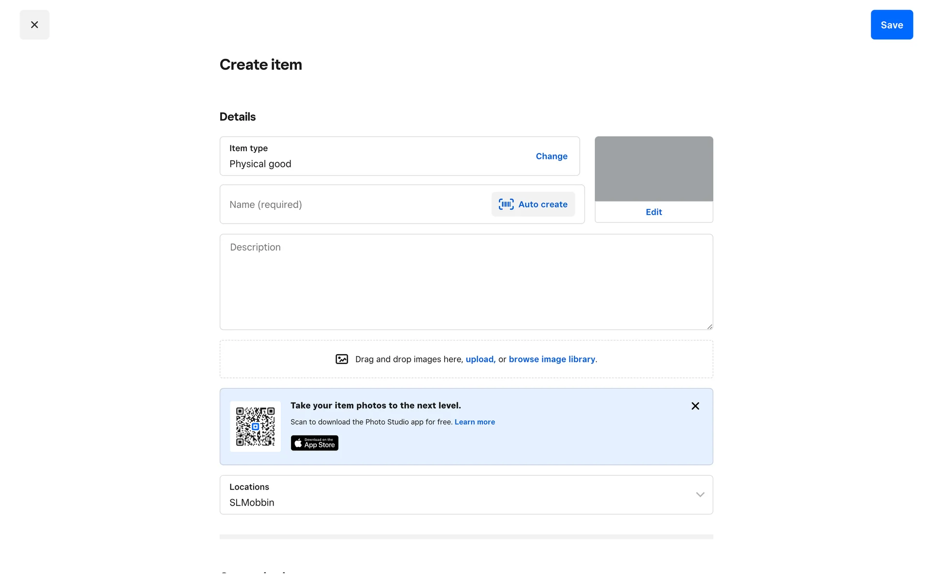Click the App Store download badge
The width and height of the screenshot is (933, 583).
(x=314, y=443)
